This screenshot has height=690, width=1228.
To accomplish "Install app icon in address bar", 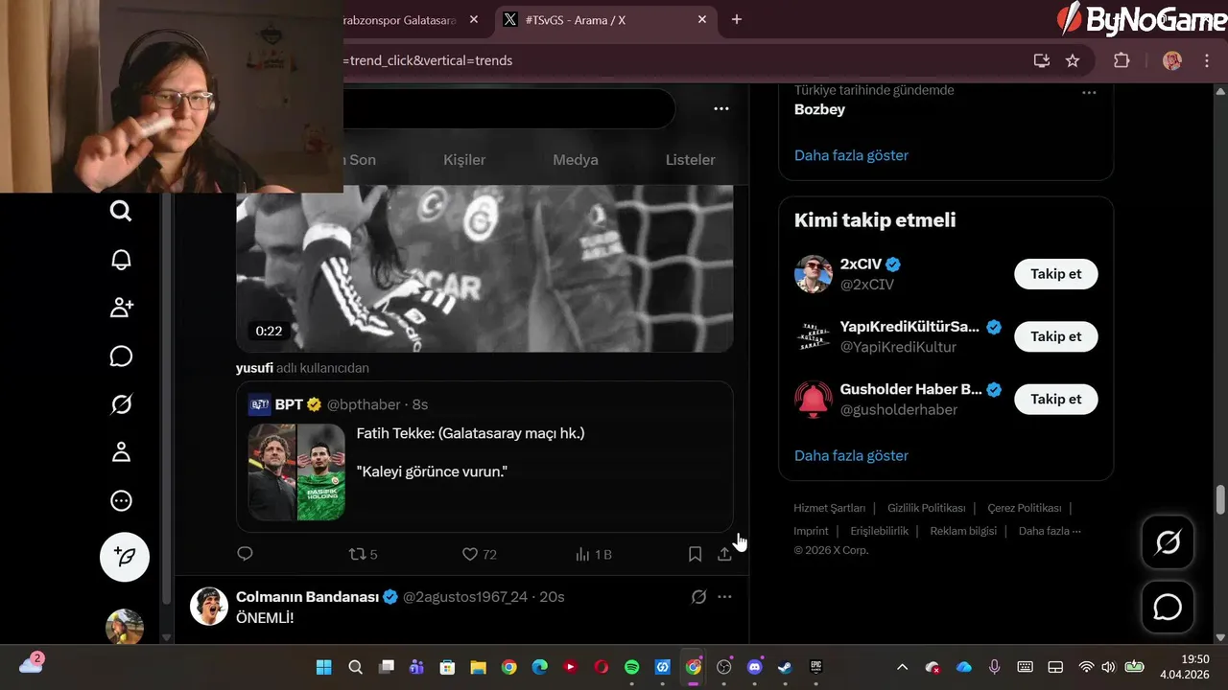I will coord(1042,60).
